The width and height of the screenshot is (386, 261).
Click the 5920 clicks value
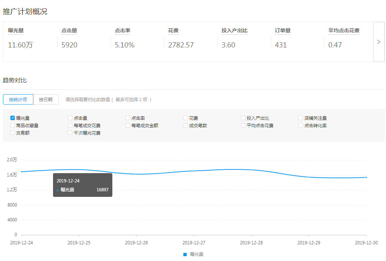[x=69, y=45]
